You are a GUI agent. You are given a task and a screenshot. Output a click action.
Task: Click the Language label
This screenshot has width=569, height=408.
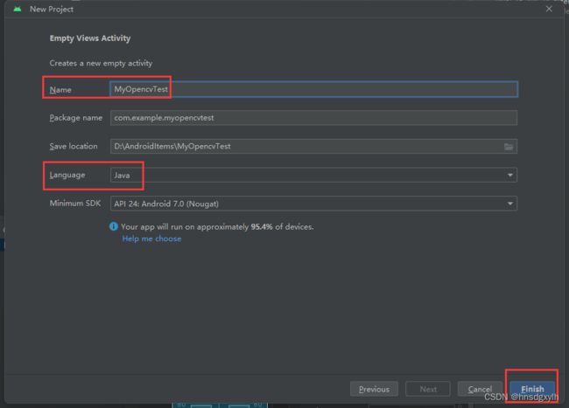[x=67, y=175]
